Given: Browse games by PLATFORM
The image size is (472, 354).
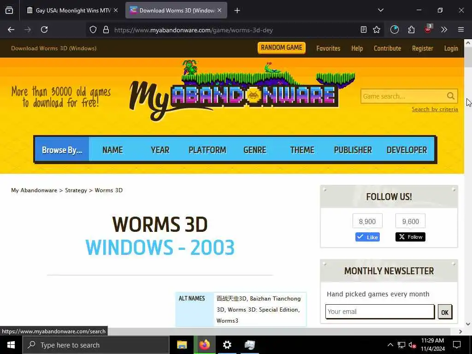Looking at the screenshot, I should (x=207, y=150).
